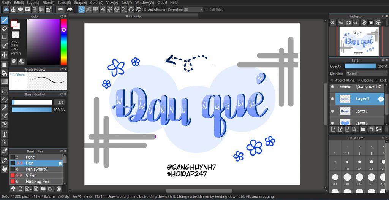
Task: Choose the Bucket fill tool
Action: [5, 73]
